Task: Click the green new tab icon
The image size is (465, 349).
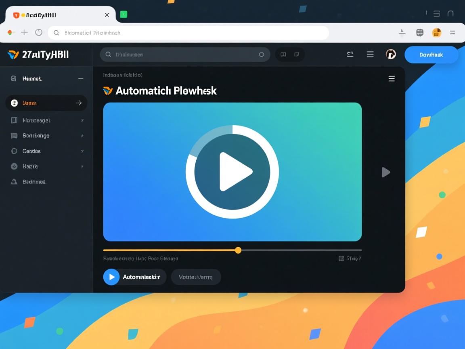Action: tap(124, 15)
